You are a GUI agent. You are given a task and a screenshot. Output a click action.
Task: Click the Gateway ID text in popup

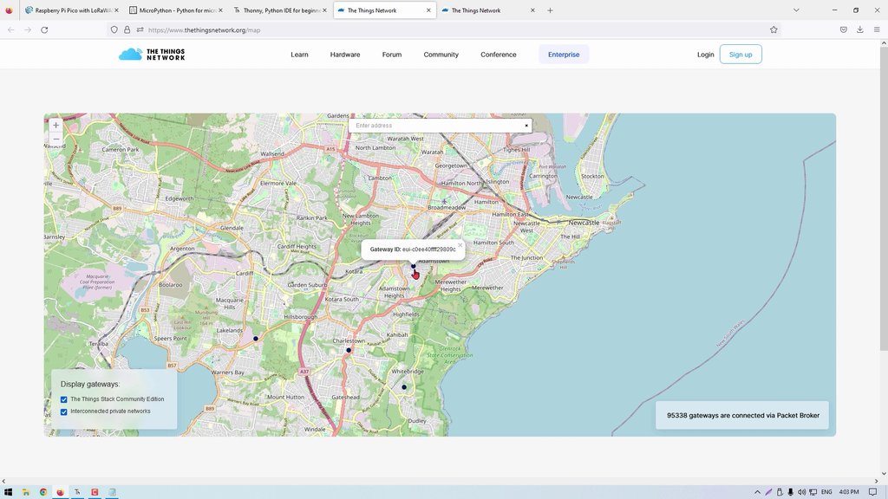coord(413,249)
